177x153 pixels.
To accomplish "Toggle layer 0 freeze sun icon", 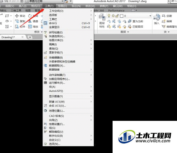I will click(113, 16).
